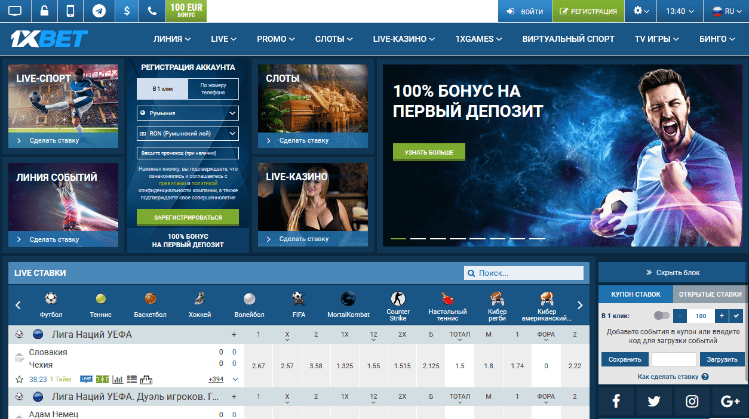Expand markets chevron for Словакия–Чехия match
Screen dimensions: 749x419
click(235, 379)
